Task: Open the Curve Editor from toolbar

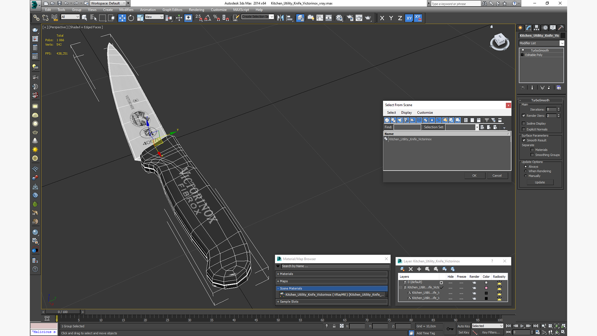Action: [320, 18]
